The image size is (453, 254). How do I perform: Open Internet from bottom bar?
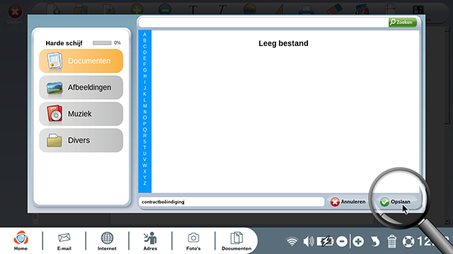[107, 241]
